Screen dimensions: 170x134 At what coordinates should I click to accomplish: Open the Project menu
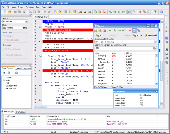click(21, 7)
